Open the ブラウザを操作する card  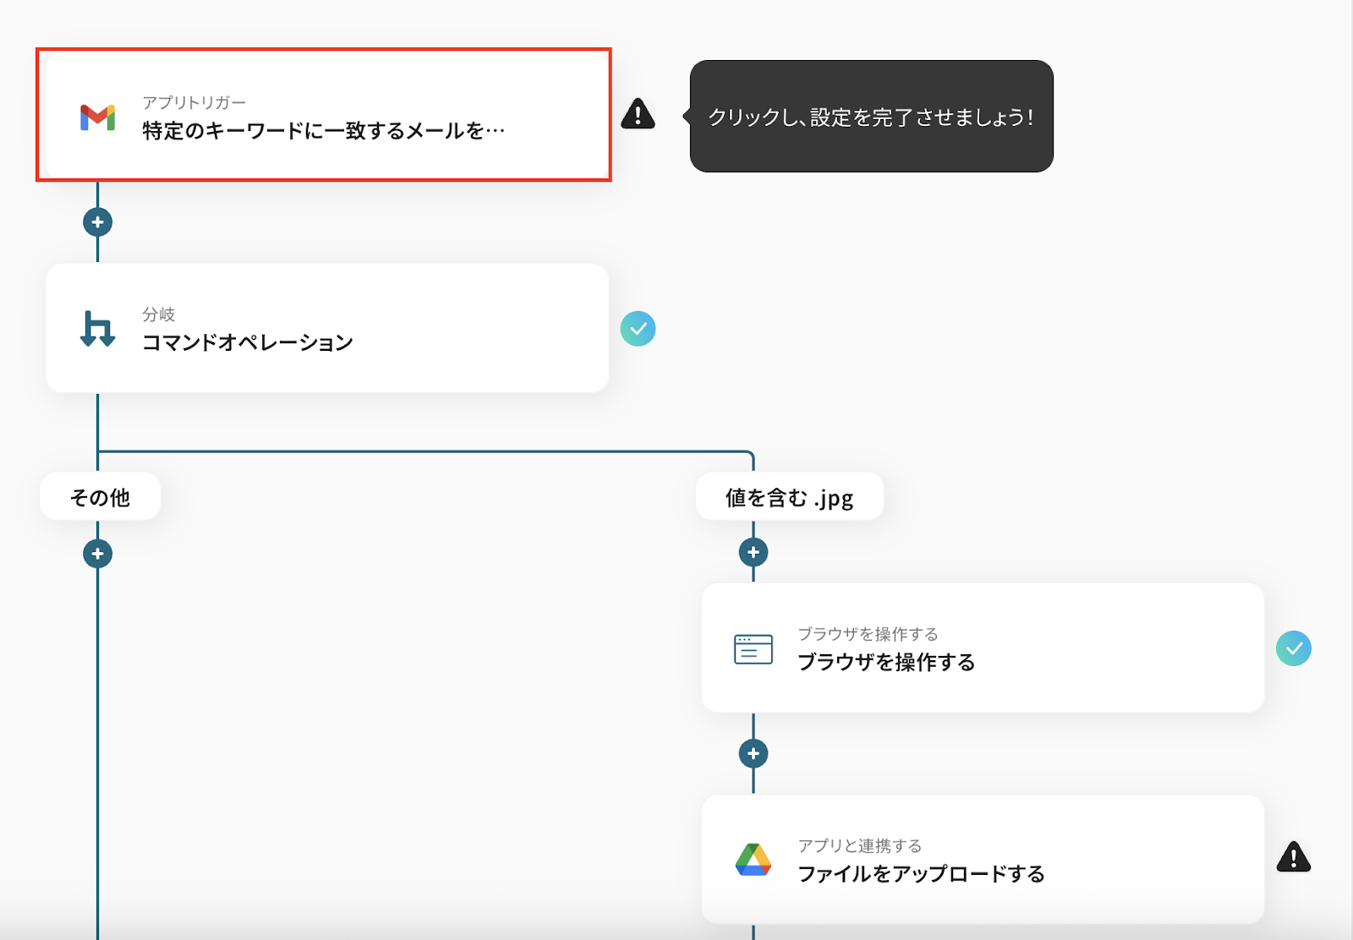(x=983, y=648)
